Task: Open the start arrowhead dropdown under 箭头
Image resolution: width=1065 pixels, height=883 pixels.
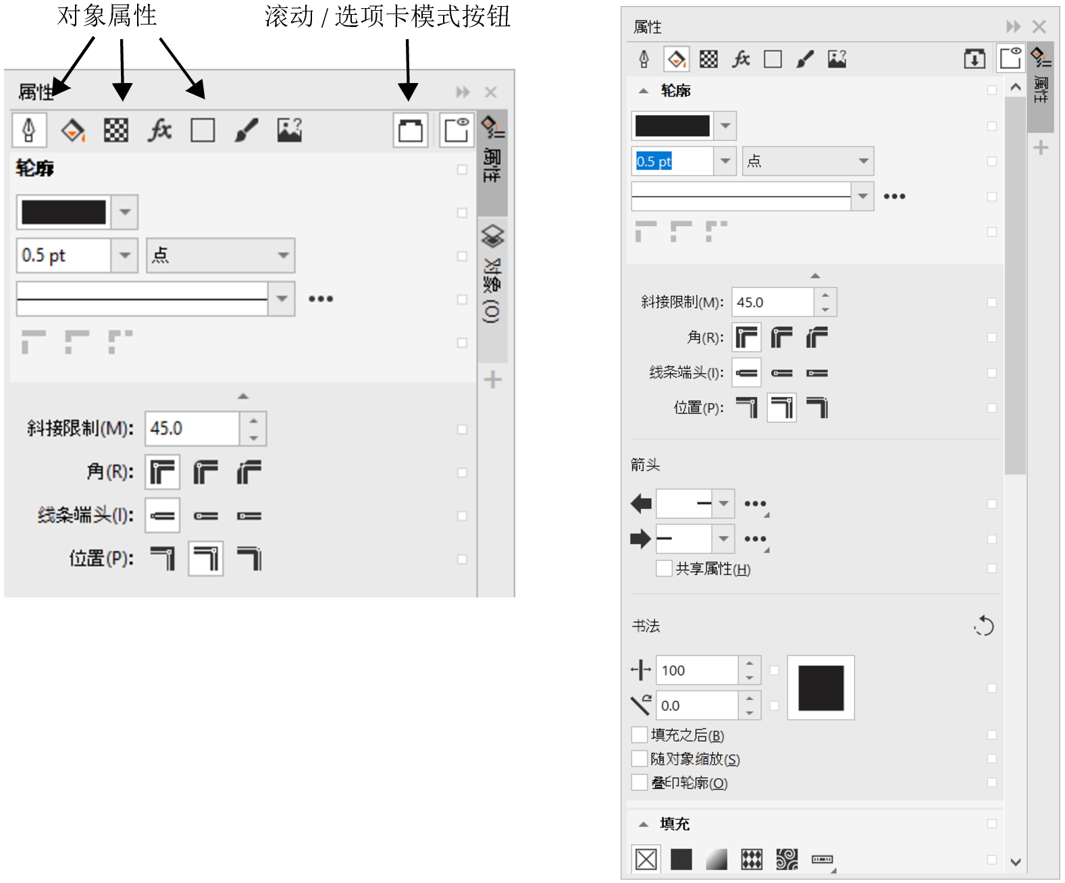Action: tap(723, 504)
